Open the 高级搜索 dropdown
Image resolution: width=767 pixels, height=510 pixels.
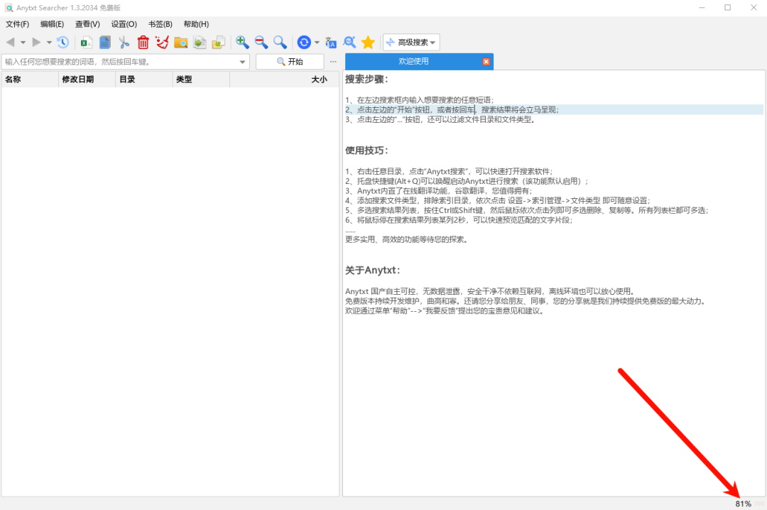point(411,43)
